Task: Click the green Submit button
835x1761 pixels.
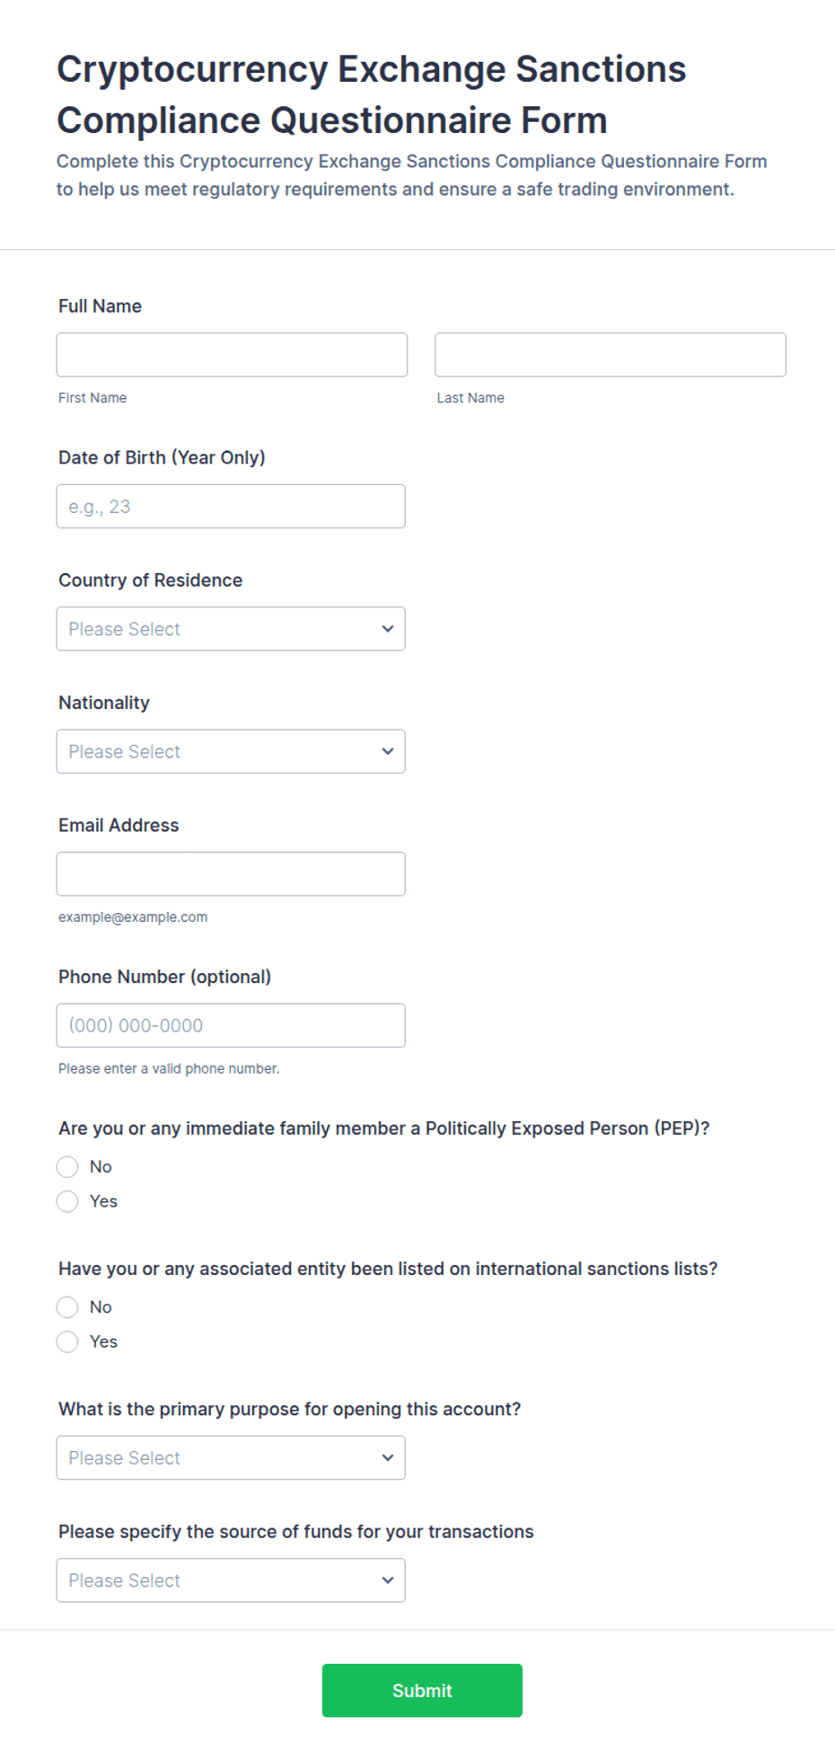Action: coord(422,1691)
